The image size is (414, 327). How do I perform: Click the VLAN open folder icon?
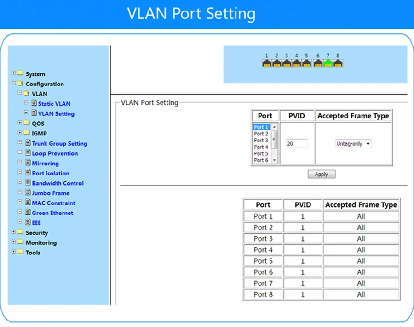point(26,93)
